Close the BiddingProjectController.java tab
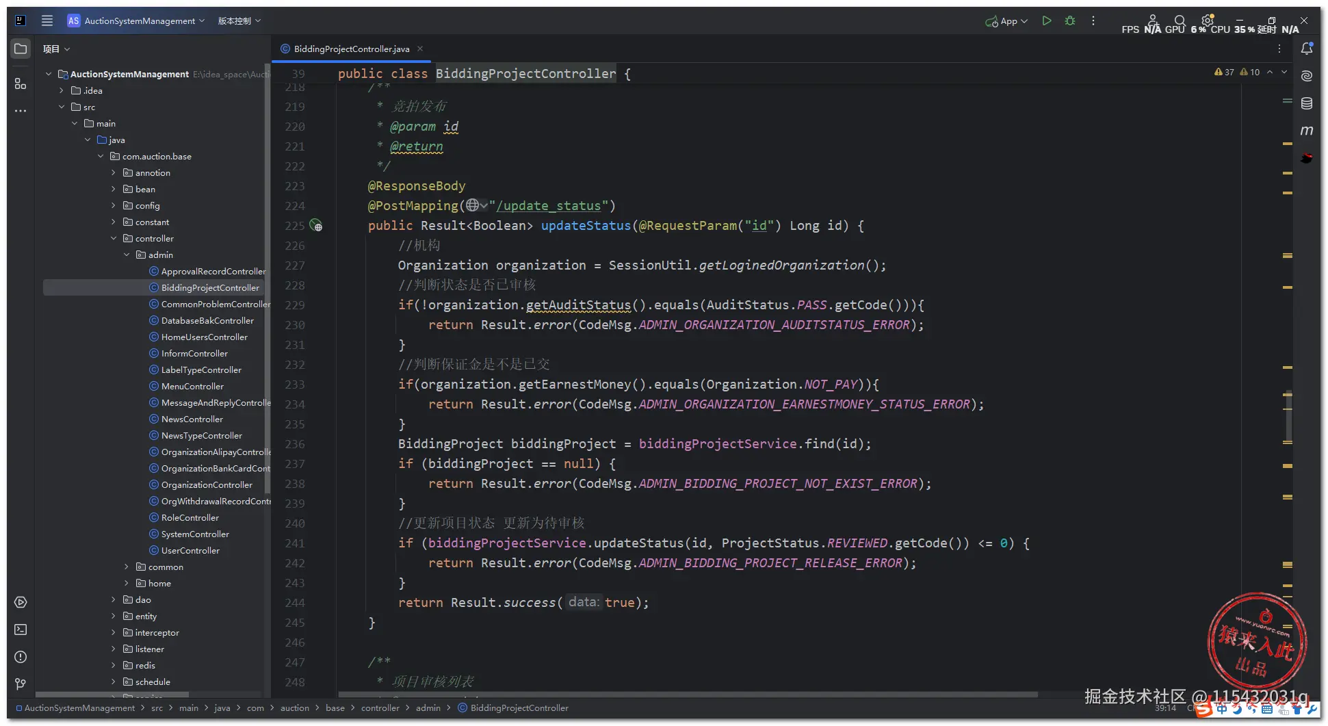Image resolution: width=1328 pixels, height=726 pixels. [x=420, y=49]
